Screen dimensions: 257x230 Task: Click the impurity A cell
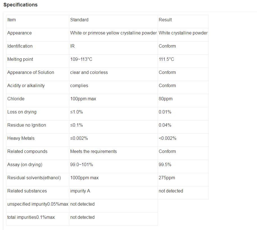(x=80, y=191)
